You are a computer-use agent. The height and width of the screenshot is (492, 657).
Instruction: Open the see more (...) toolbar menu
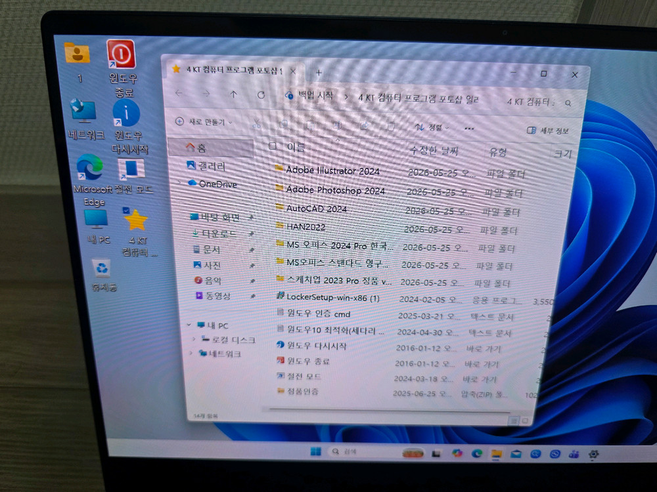click(x=469, y=129)
